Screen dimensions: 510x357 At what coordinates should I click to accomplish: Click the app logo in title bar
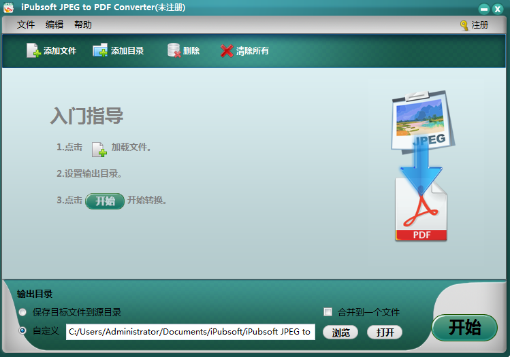click(x=8, y=7)
